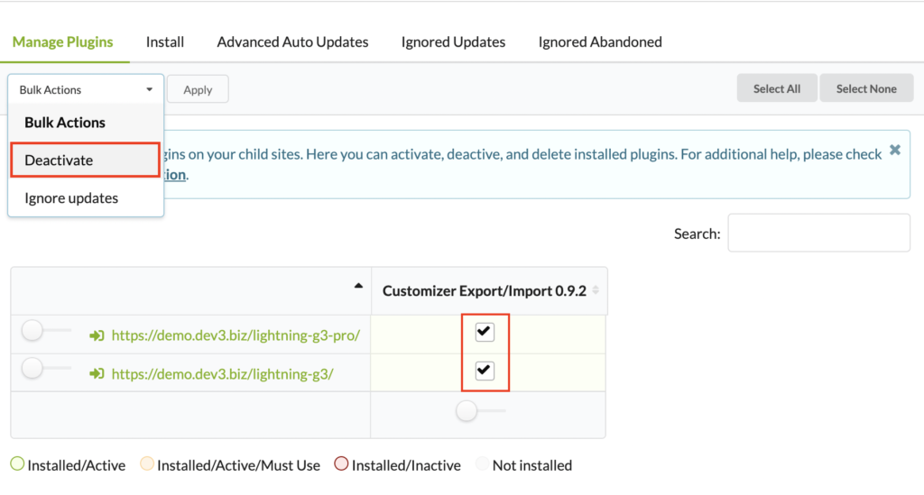Viewport: 924px width, 495px height.
Task: Select the Bulk Actions option in the list
Action: pos(65,123)
